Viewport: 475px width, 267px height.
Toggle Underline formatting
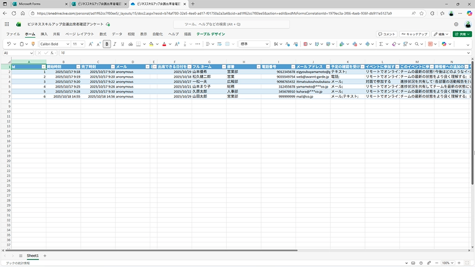[122, 44]
